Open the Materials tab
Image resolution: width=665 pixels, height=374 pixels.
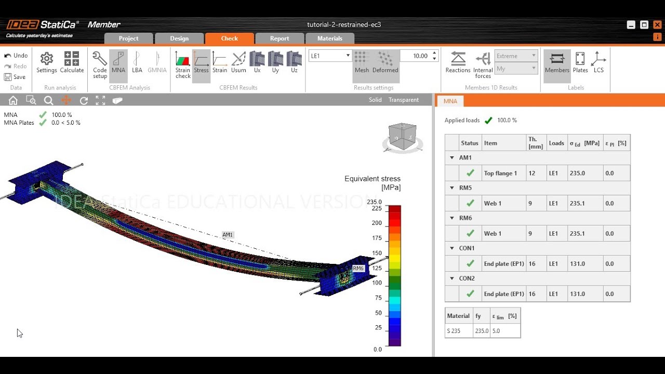pos(330,38)
